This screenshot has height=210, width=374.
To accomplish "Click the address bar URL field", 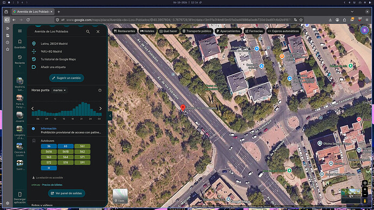I will point(179,20).
